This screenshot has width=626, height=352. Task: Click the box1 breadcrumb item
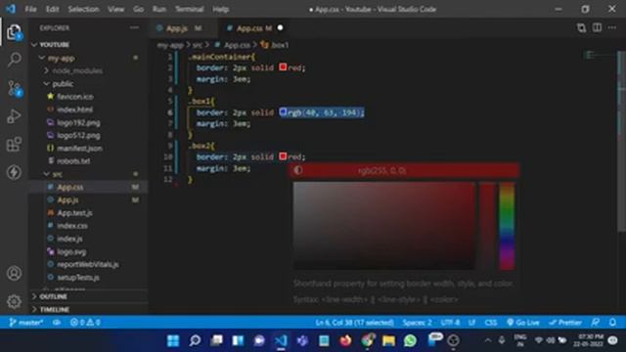pos(275,45)
